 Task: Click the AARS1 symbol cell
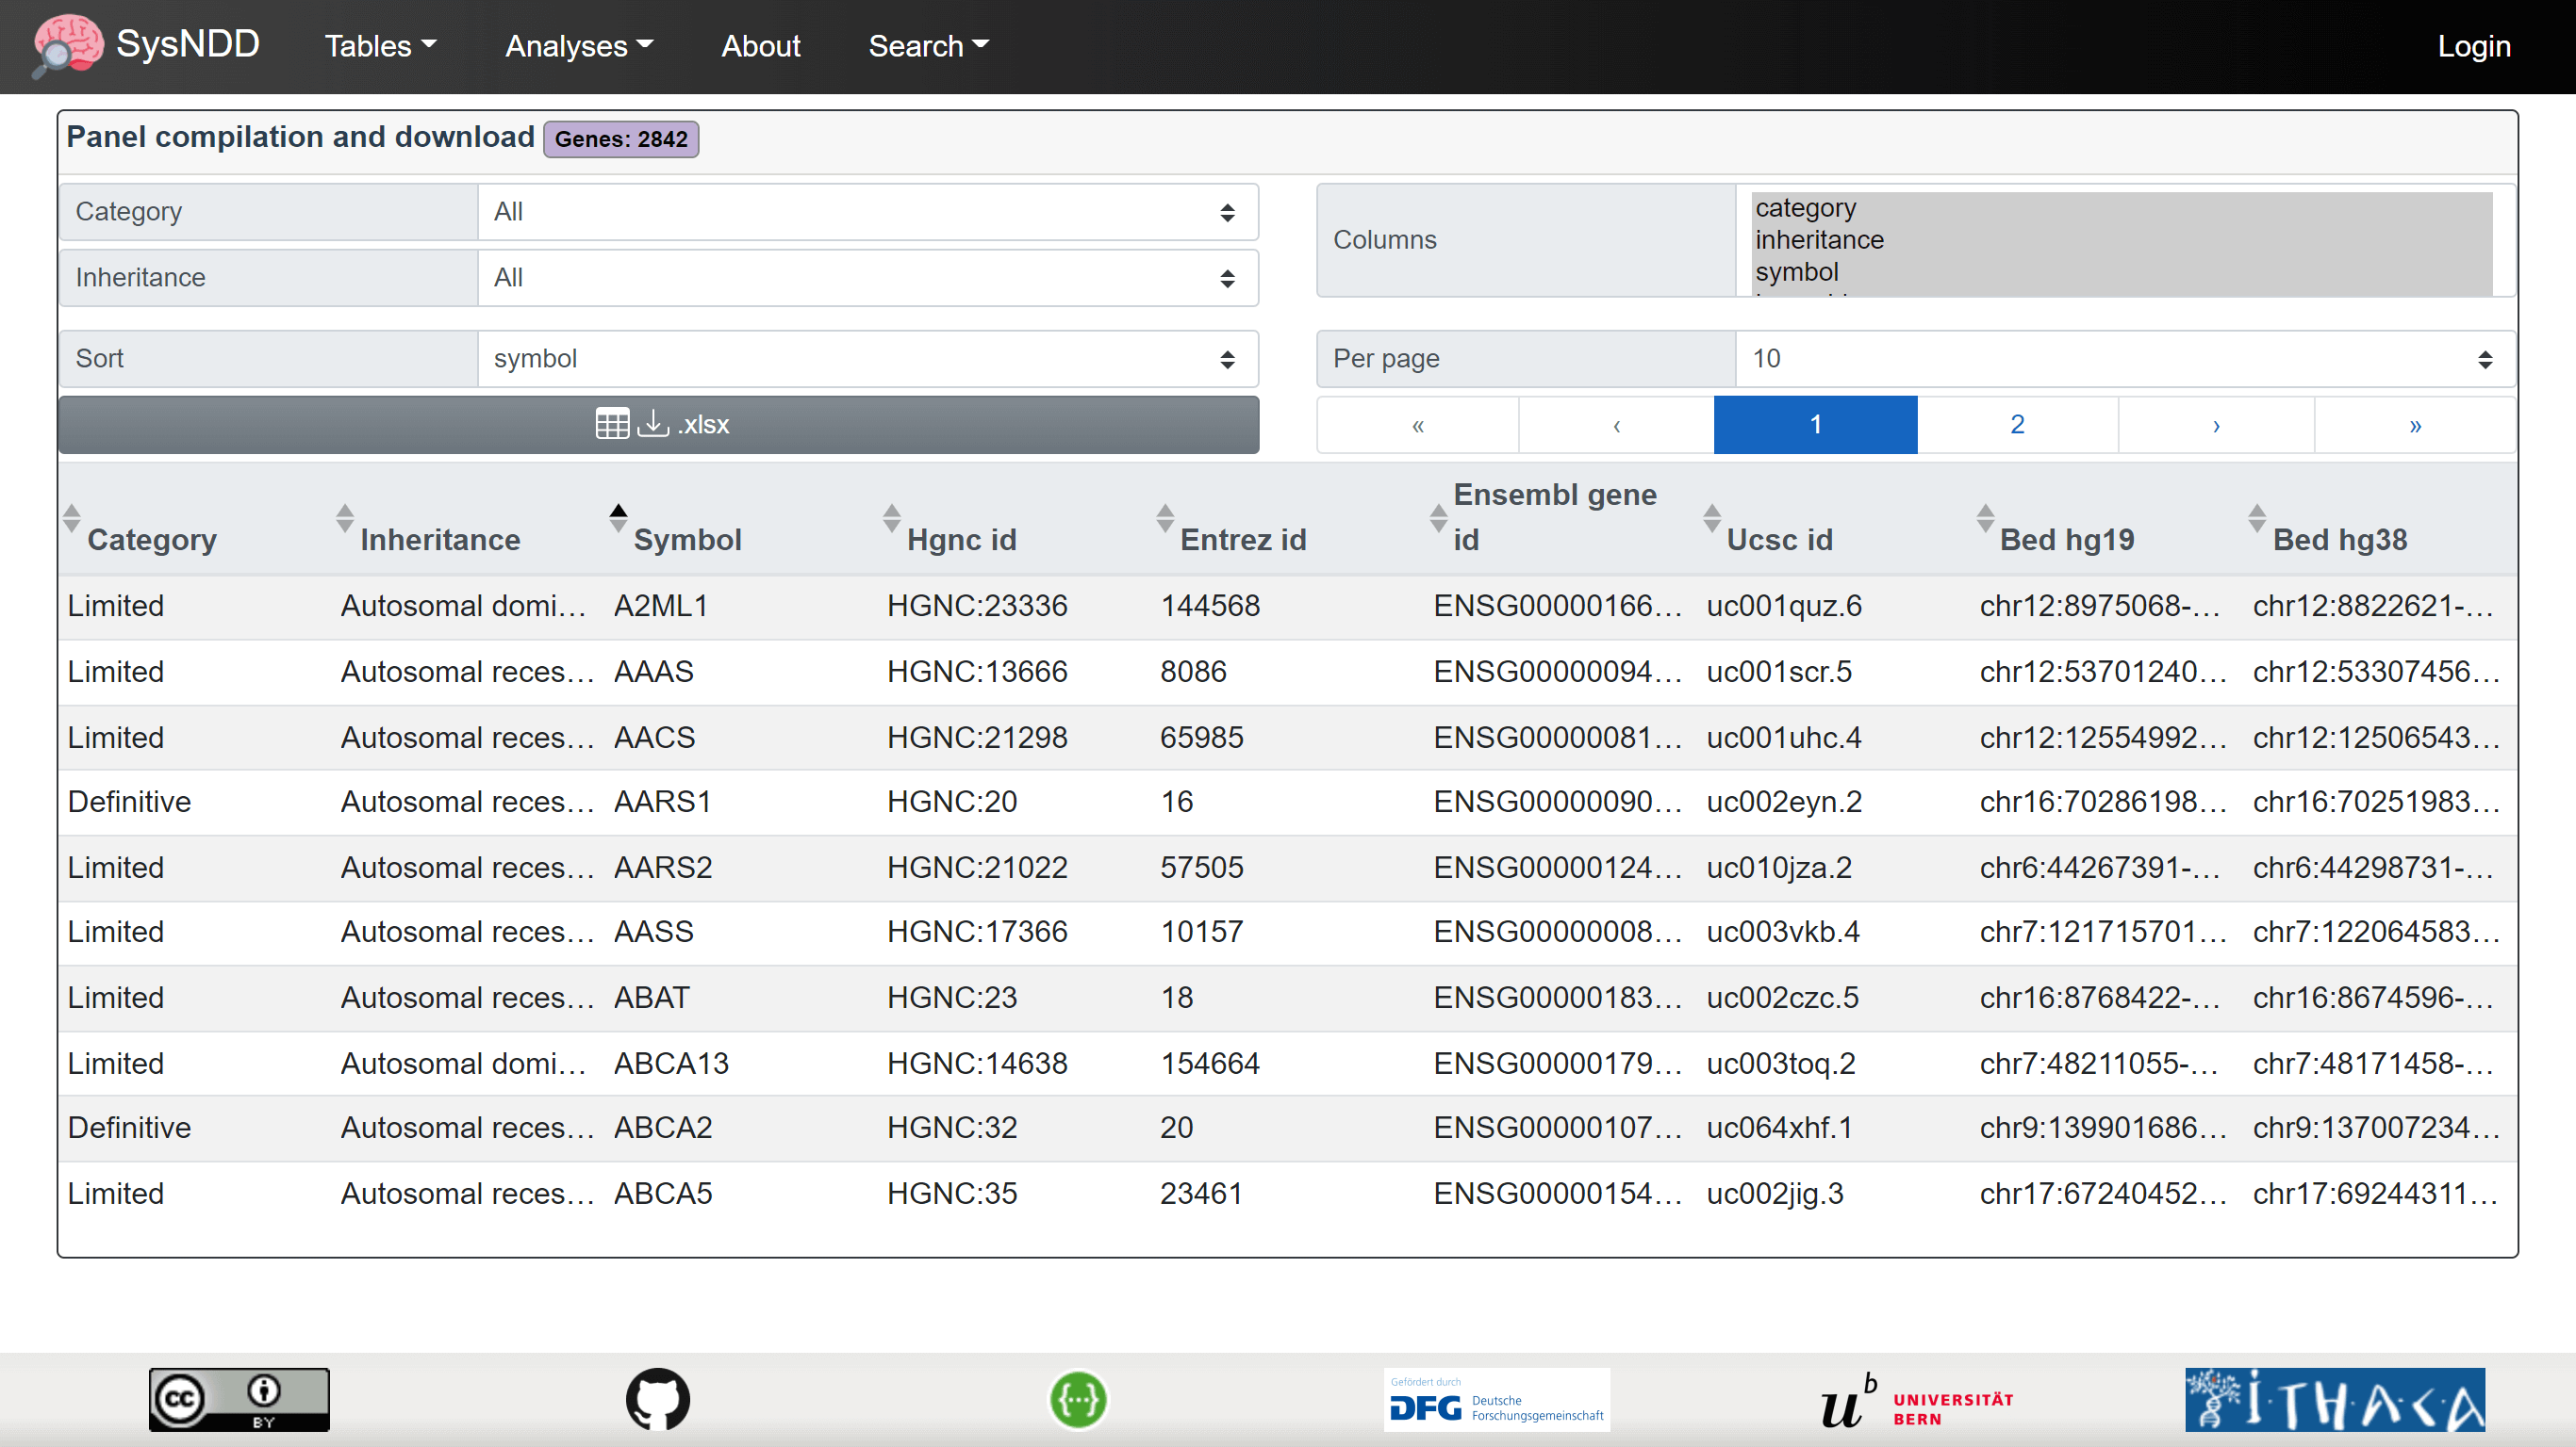[x=662, y=802]
